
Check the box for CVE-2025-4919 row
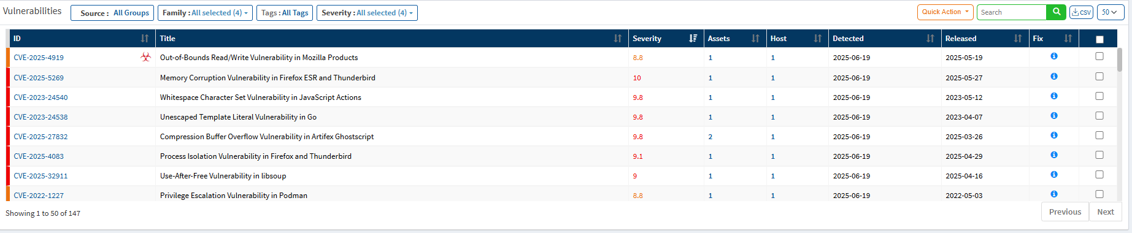click(x=1099, y=56)
